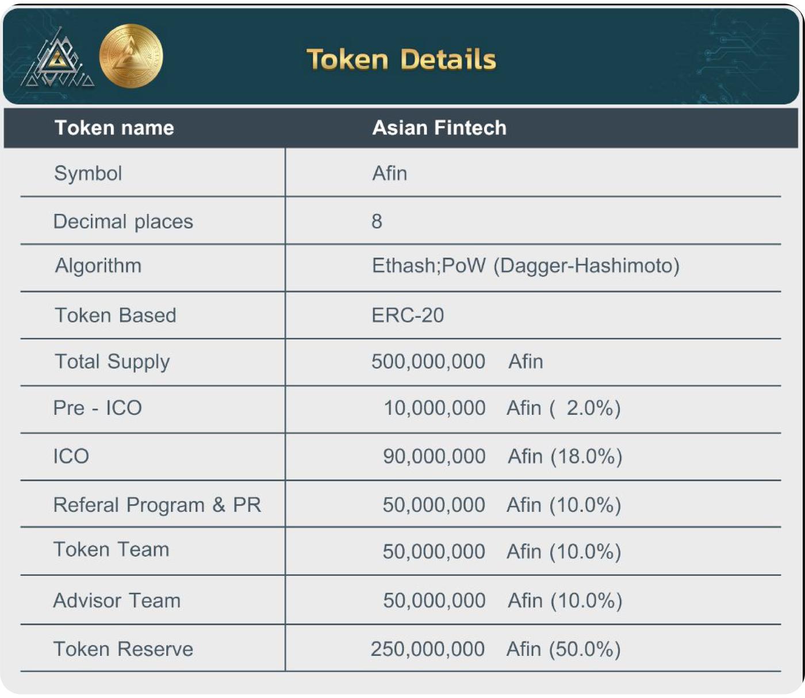Select the Decimal places label

point(123,222)
